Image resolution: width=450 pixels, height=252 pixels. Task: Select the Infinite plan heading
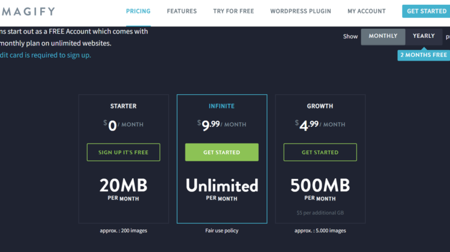tap(221, 106)
